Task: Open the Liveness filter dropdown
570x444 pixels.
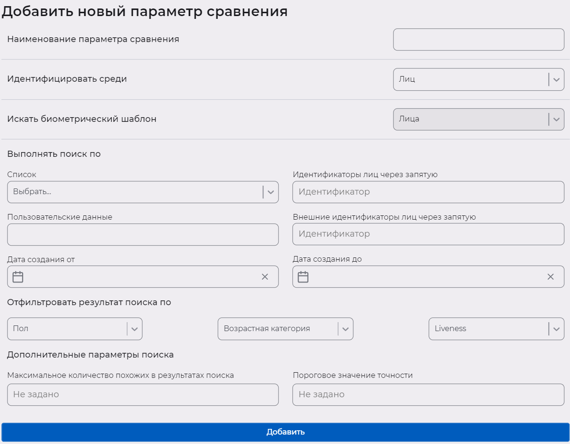Action: coord(496,329)
